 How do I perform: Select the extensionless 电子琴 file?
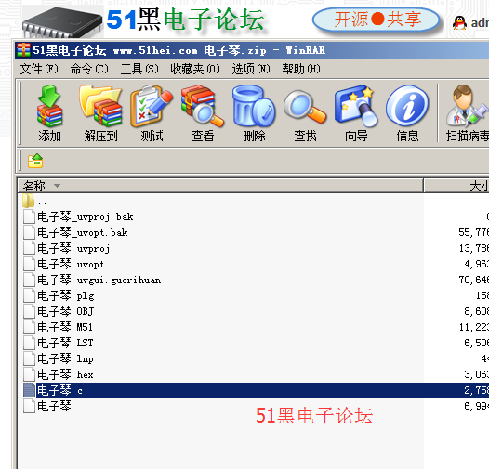tap(54, 406)
